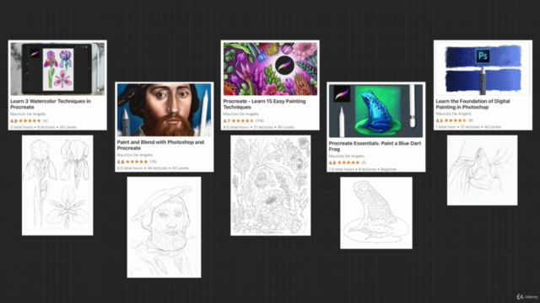Click 'Paint and Blend with Photoshop and Procreate' title
540x303 pixels.
pos(160,145)
